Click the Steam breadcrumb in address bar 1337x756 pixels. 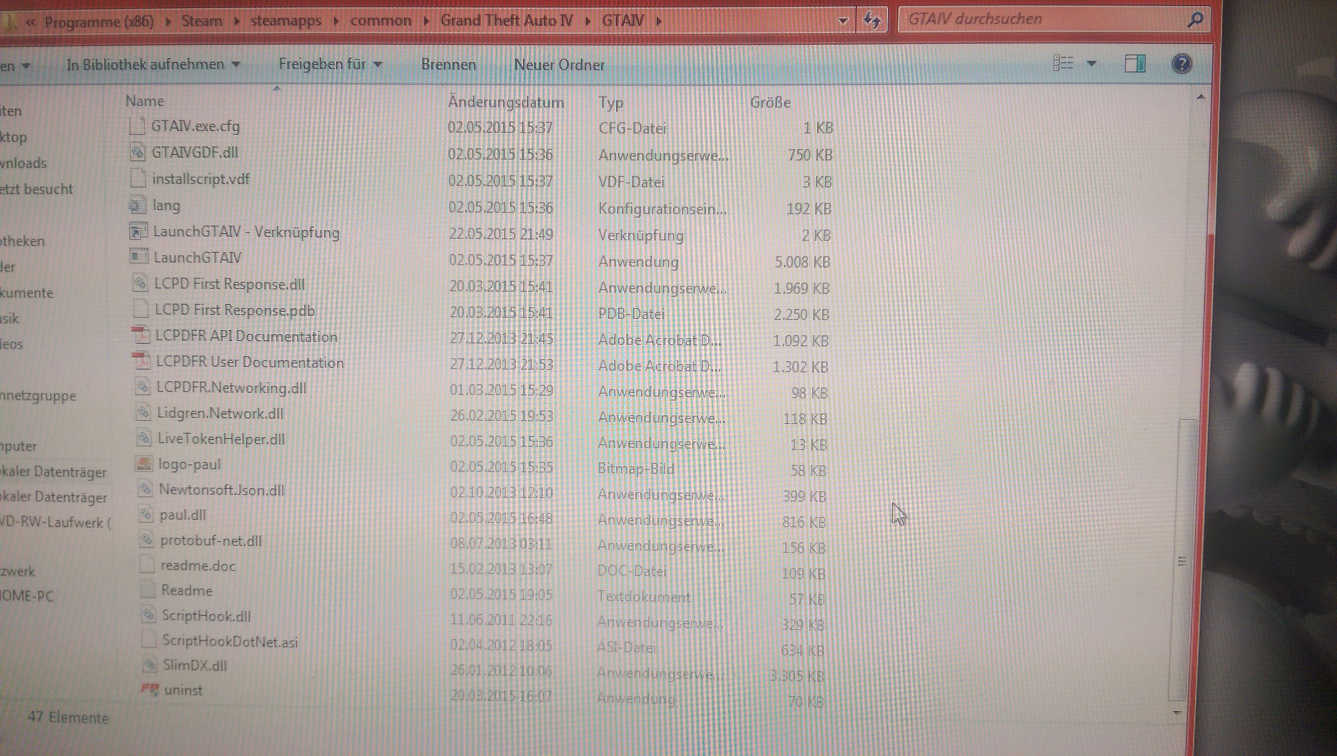(x=201, y=21)
